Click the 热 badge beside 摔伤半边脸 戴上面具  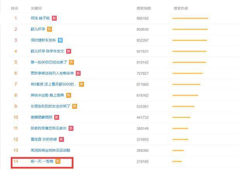pyautogui.click(x=69, y=95)
